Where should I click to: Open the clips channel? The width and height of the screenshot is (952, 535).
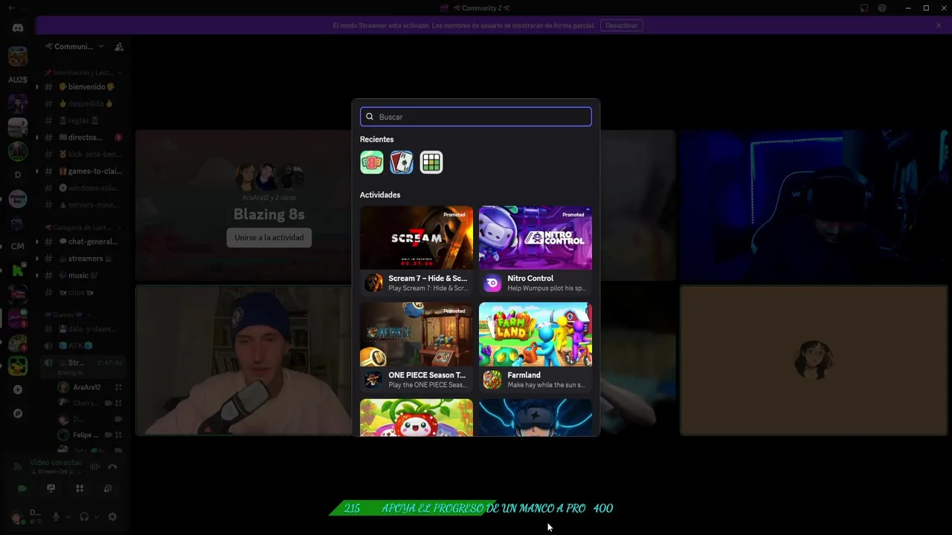click(x=82, y=293)
